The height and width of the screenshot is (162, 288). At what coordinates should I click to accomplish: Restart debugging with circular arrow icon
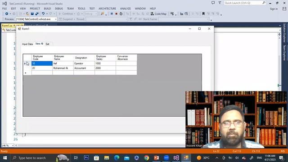[x=121, y=14]
